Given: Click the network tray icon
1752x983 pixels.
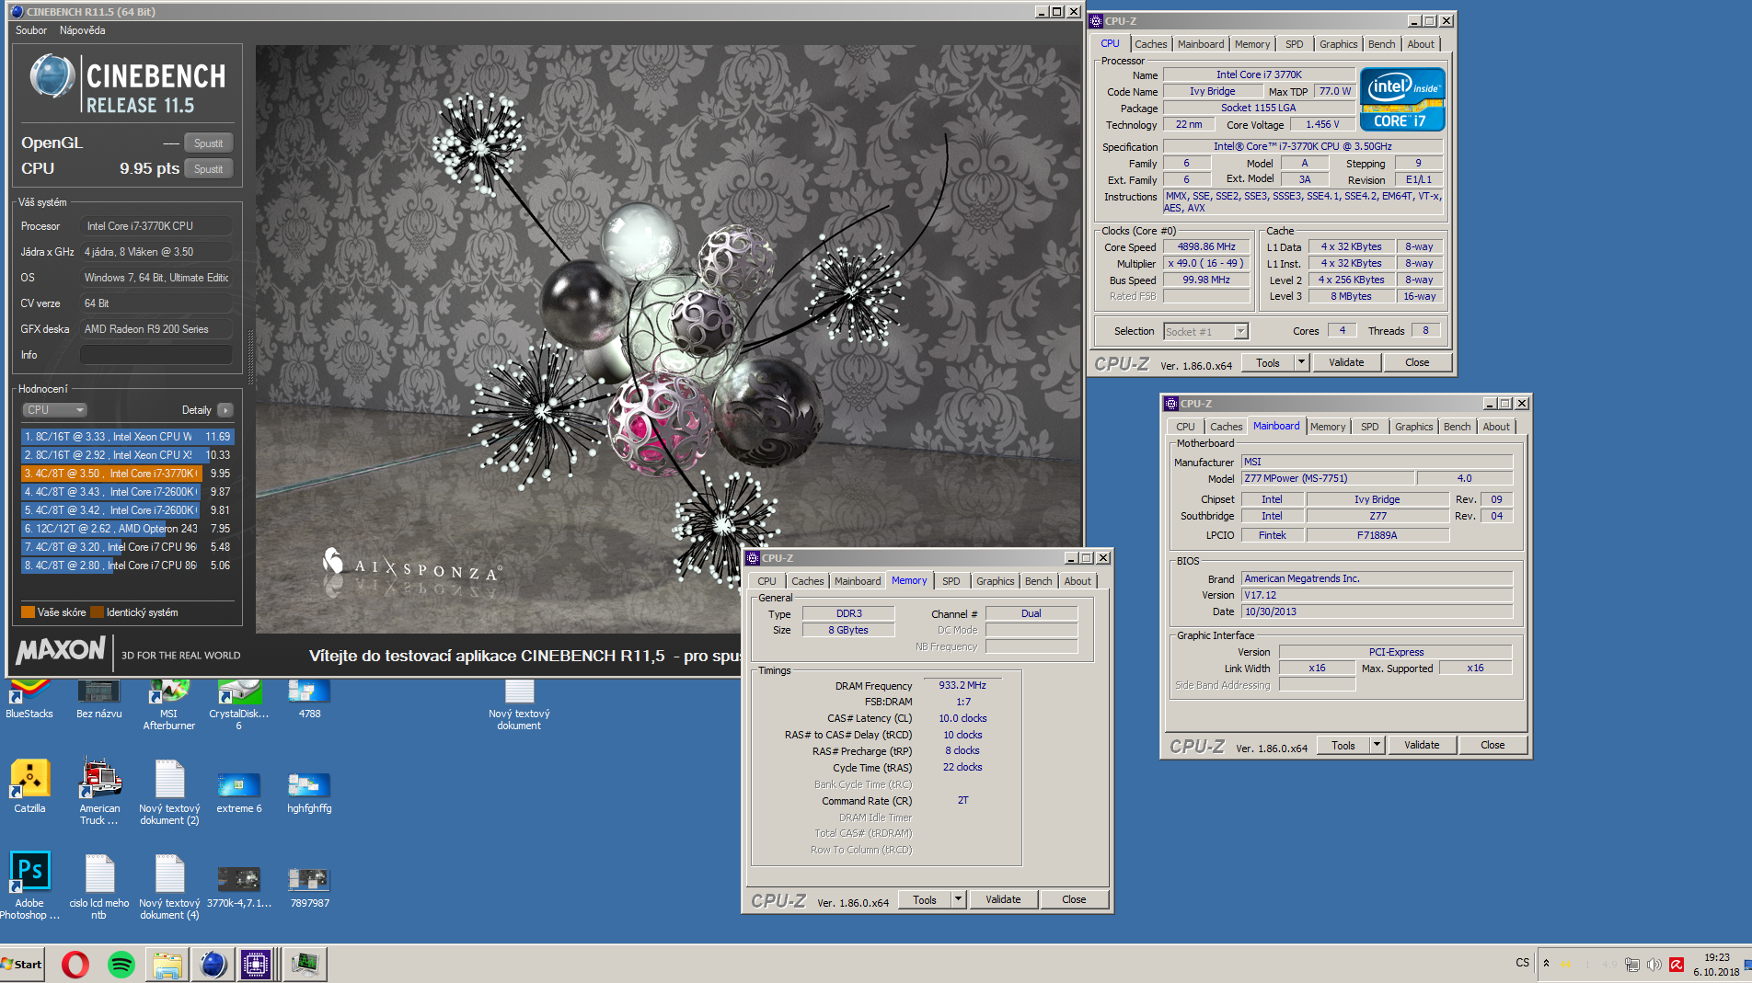Looking at the screenshot, I should point(1632,965).
